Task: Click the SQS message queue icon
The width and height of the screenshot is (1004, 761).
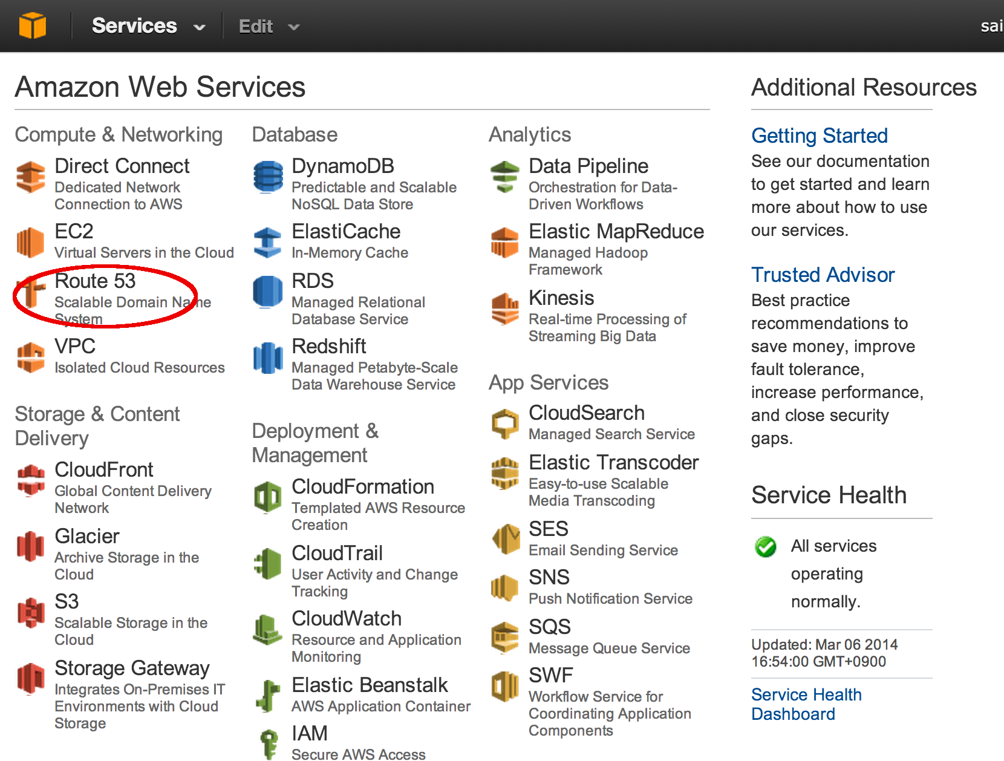Action: coord(505,637)
